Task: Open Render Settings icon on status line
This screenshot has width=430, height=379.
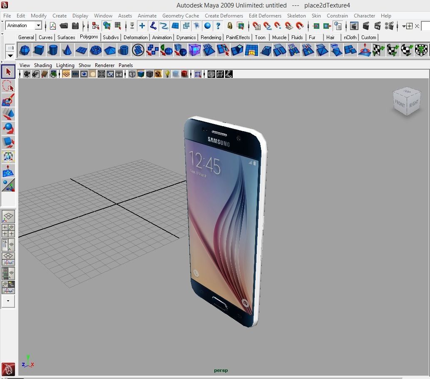Action: tap(389, 26)
